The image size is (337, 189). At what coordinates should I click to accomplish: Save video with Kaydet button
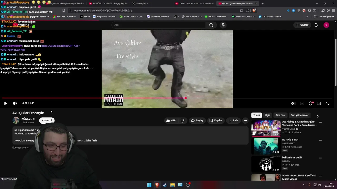[216, 120]
